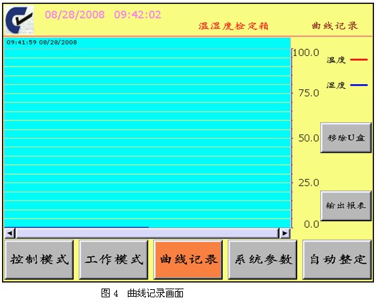Click the 100.0 axis scale label

tap(306, 52)
